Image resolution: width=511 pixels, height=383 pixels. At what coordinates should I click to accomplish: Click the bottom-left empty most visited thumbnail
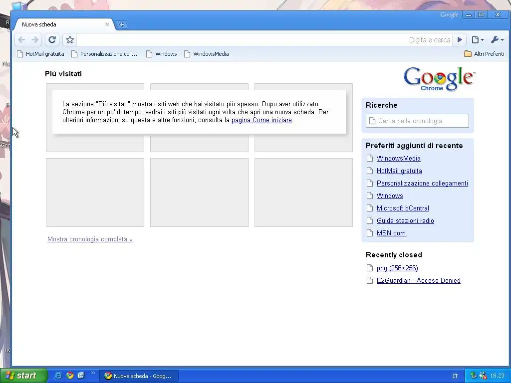tap(95, 192)
